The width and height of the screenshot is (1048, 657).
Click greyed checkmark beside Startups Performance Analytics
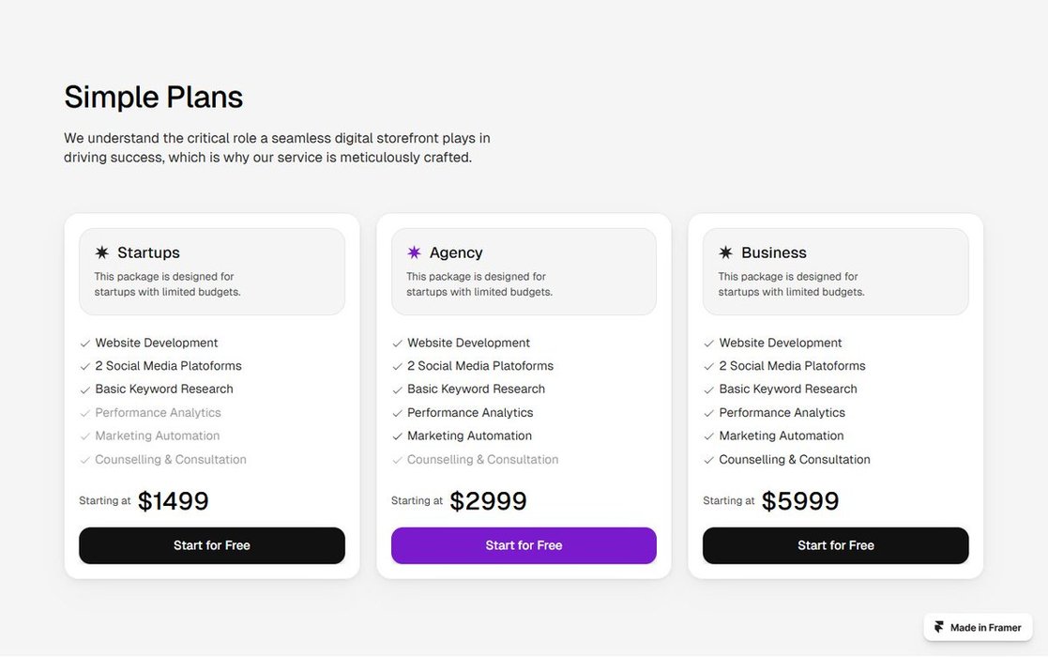(x=85, y=413)
